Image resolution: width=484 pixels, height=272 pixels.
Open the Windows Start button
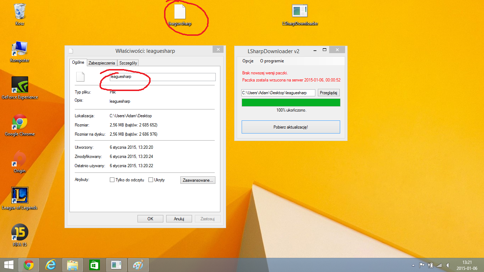9,265
